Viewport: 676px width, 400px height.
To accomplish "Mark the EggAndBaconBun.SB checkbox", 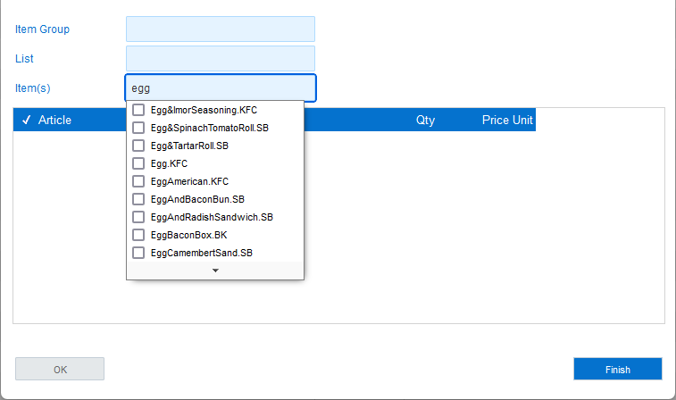I will click(x=138, y=199).
